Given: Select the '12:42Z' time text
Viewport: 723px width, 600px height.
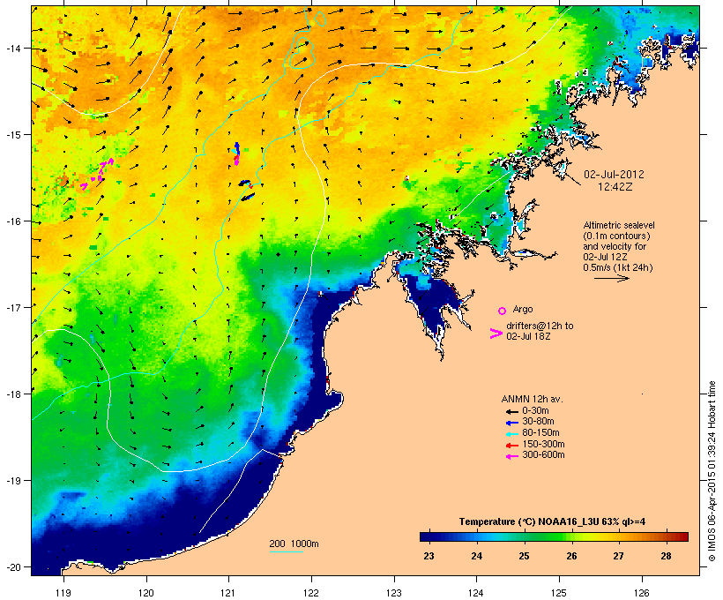Looking at the screenshot, I should pos(615,187).
